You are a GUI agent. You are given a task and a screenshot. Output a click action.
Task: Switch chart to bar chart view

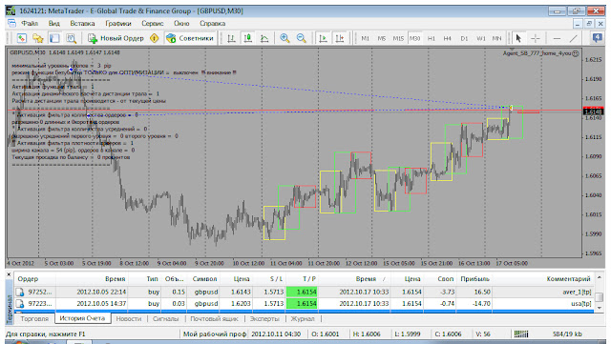click(231, 38)
